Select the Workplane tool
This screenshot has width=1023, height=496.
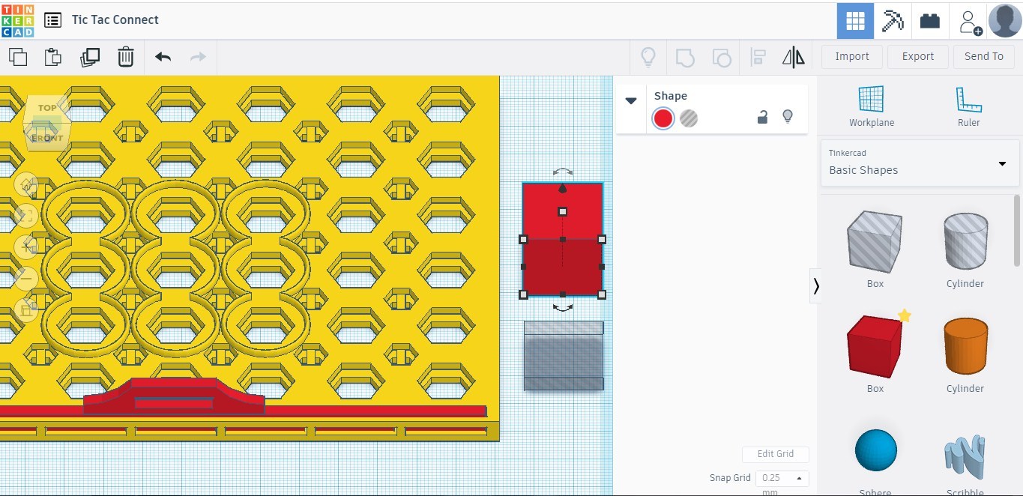[x=872, y=106]
